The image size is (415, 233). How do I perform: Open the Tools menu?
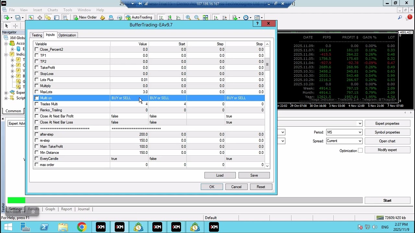[68, 10]
